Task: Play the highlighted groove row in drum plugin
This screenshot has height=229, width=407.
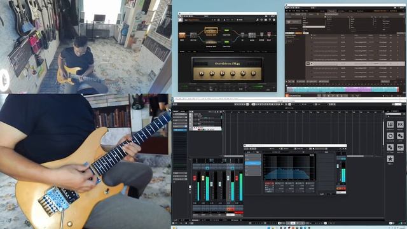Action: point(308,64)
